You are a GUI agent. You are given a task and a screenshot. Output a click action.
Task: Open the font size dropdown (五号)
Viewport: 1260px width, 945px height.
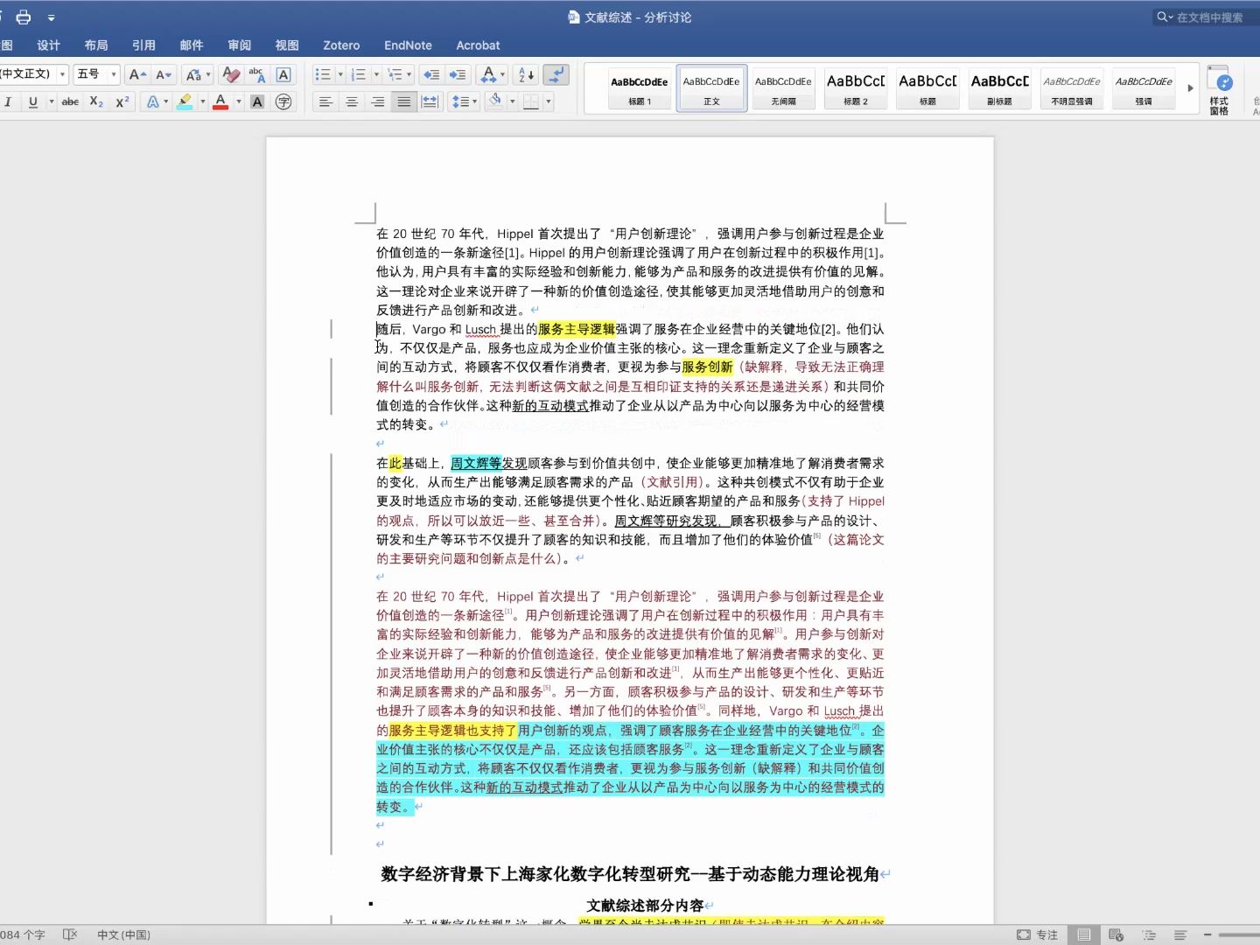(x=114, y=74)
